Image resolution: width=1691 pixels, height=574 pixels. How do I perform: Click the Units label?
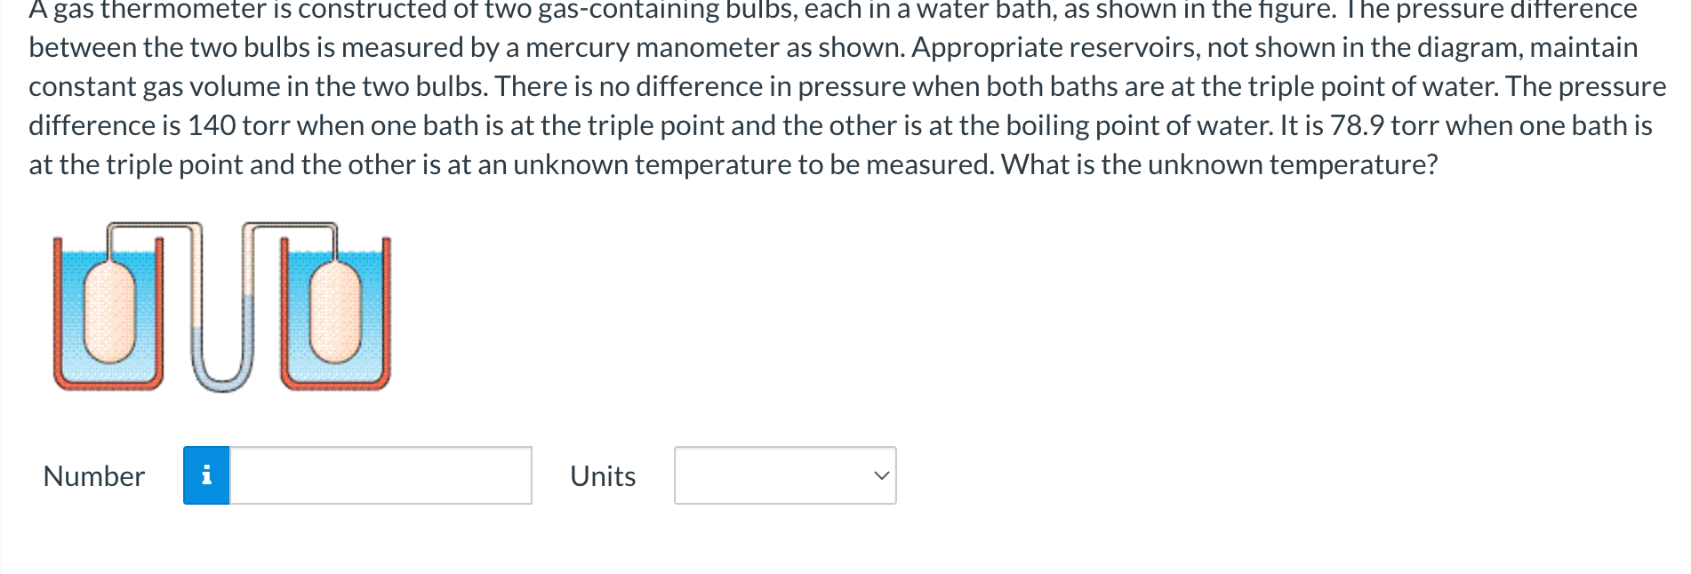tap(602, 476)
